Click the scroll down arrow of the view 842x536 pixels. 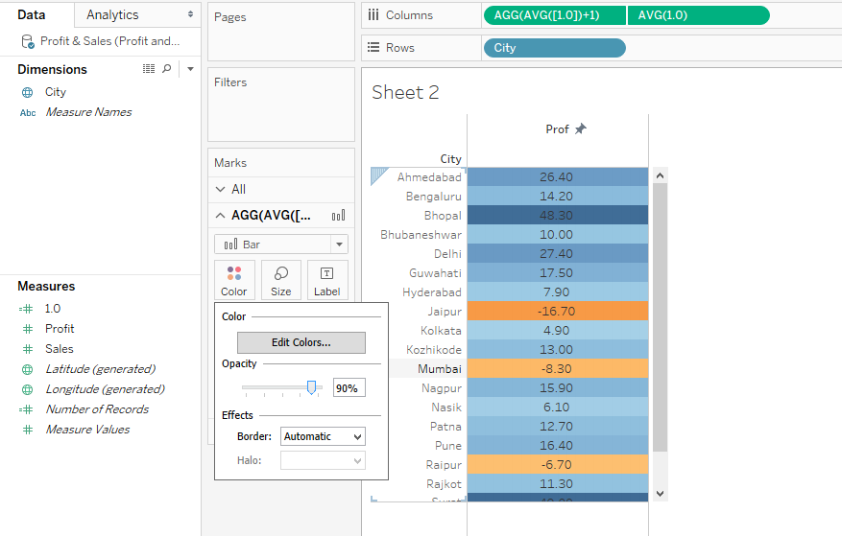coord(660,493)
